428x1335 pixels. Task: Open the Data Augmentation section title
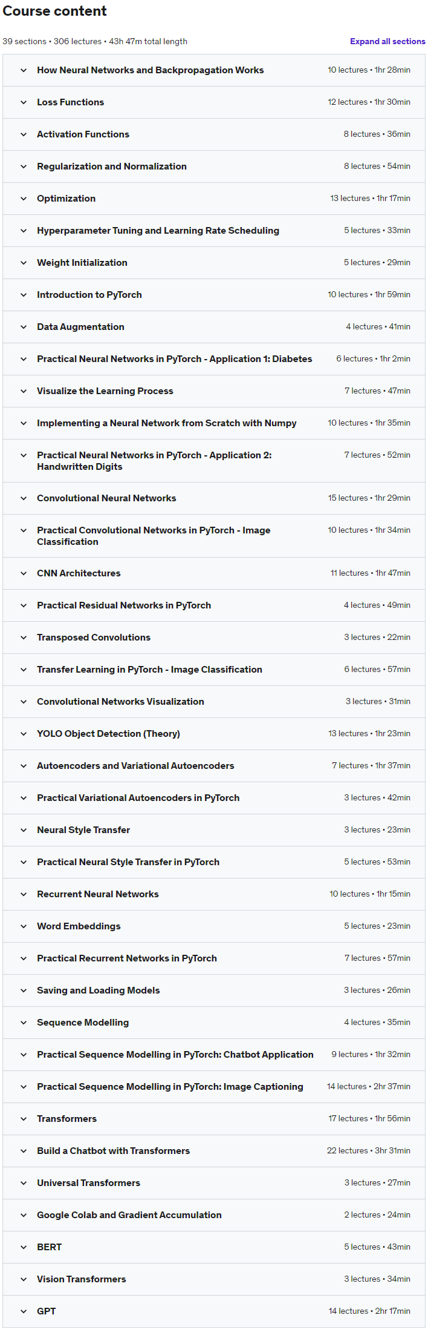point(80,327)
